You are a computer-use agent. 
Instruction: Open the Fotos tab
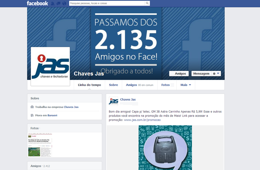coord(167,85)
